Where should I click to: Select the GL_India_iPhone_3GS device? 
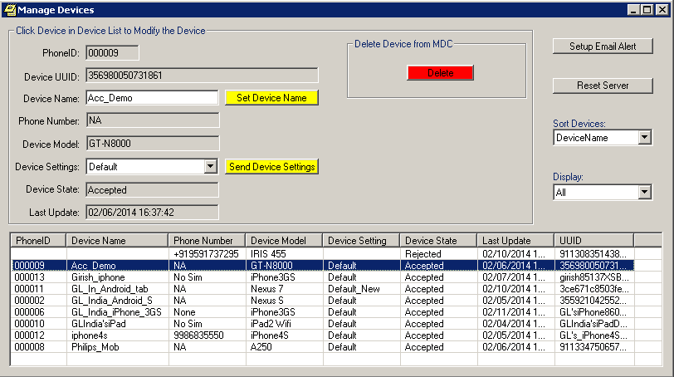click(322, 312)
